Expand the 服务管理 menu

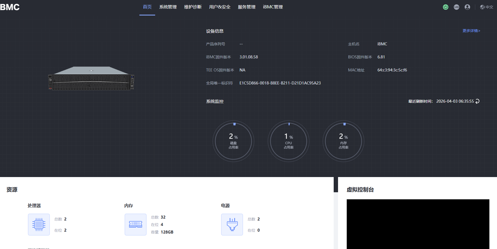pyautogui.click(x=247, y=7)
